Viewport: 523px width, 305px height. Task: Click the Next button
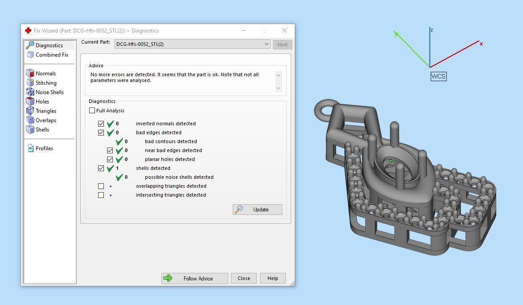(282, 45)
